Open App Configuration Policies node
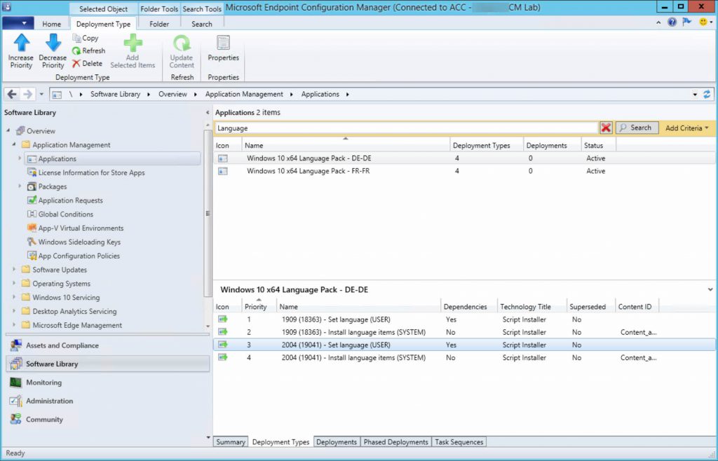Viewport: 718px width, 461px height. 79,256
